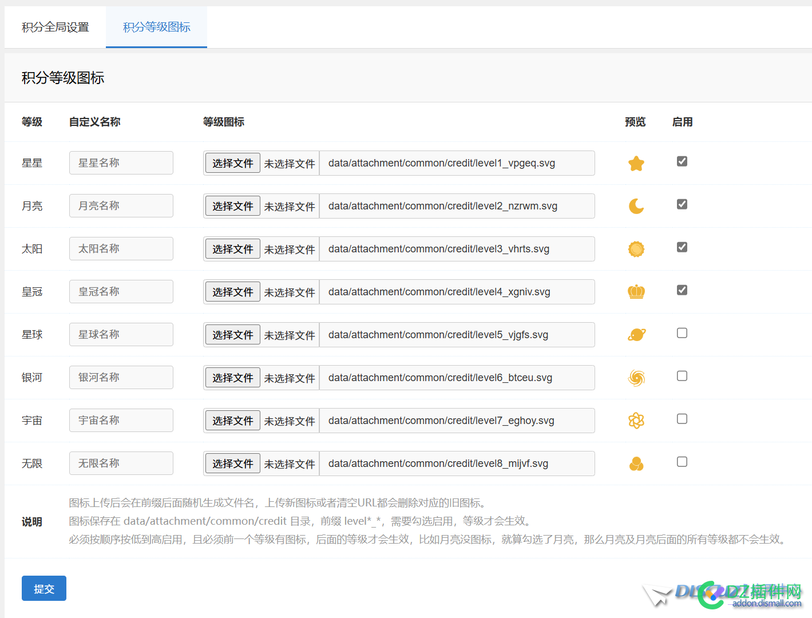Enable the 无限 level checkbox

click(682, 462)
